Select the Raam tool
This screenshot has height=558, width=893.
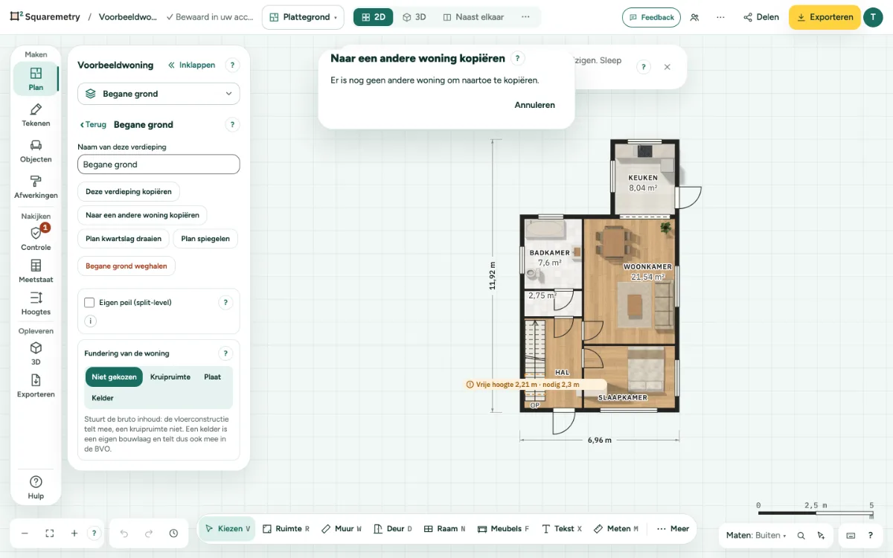pos(445,529)
